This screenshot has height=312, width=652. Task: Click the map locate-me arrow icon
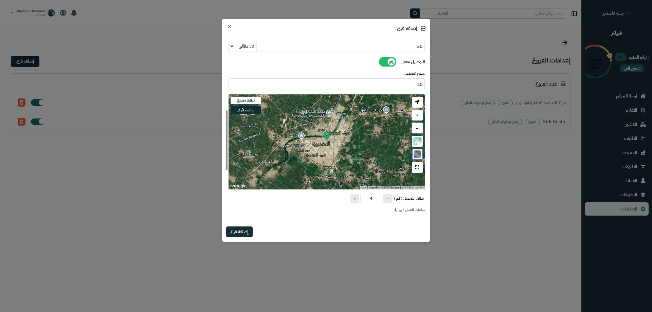coord(417,102)
